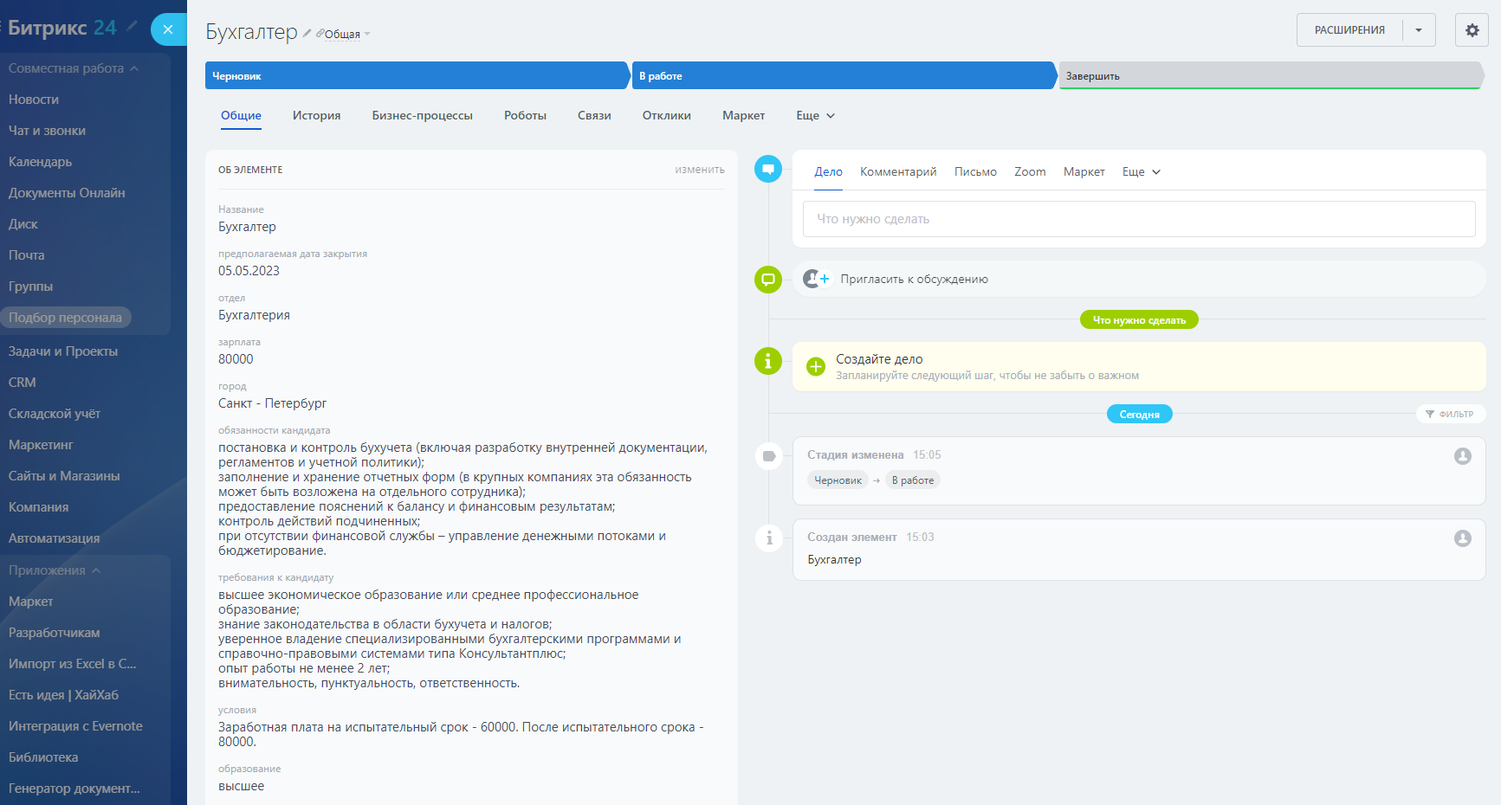Image resolution: width=1501 pixels, height=805 pixels.
Task: Open the ФИЛЬТР timeline filter
Action: point(1451,414)
